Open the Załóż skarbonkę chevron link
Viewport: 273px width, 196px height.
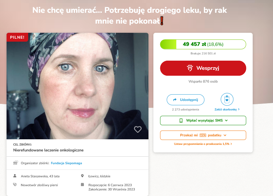(x=227, y=109)
